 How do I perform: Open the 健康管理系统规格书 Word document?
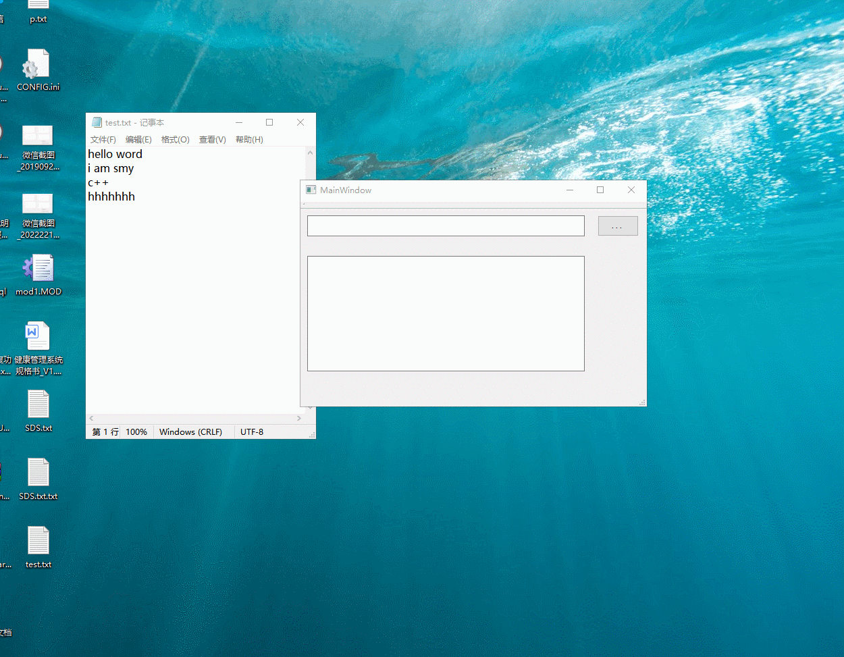(x=38, y=336)
